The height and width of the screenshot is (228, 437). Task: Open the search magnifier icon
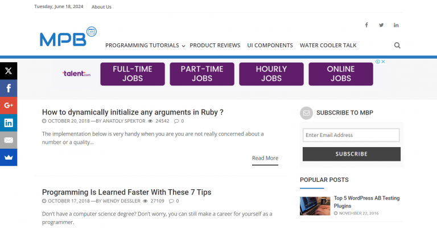(x=397, y=46)
